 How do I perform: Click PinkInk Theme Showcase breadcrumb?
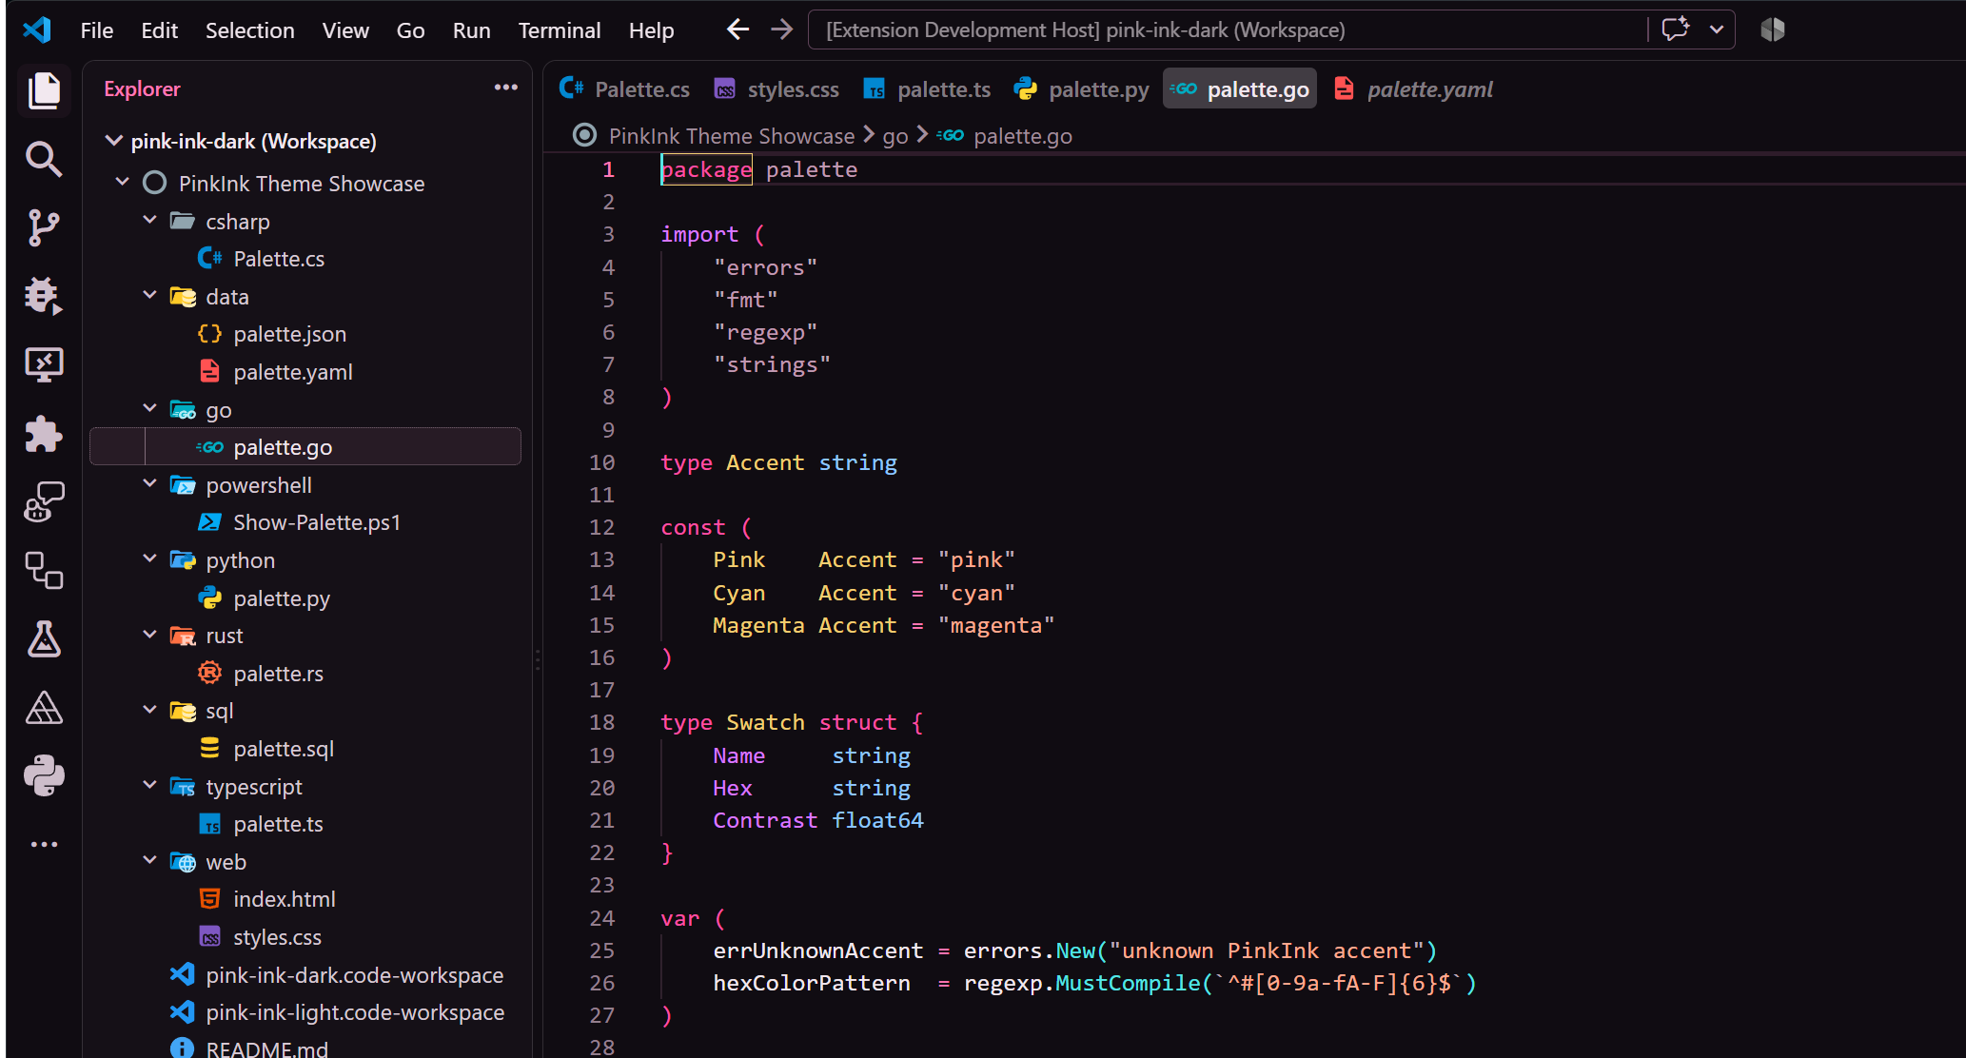pos(732,136)
